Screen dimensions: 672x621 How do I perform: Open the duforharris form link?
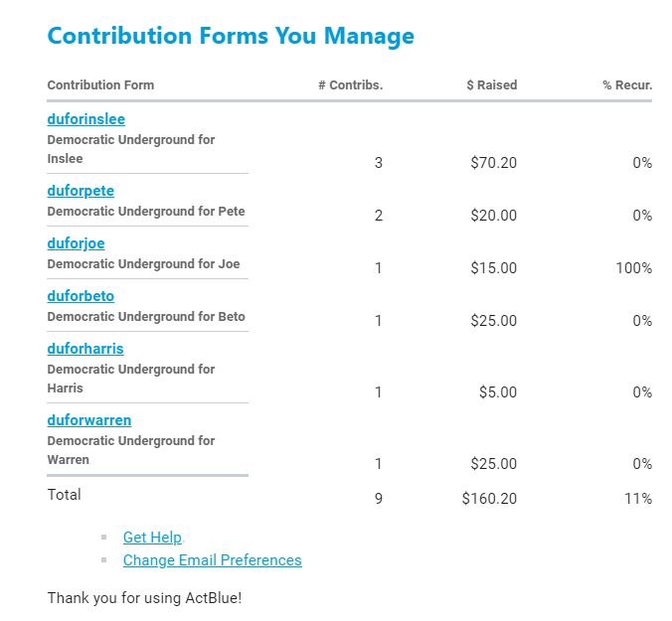pyautogui.click(x=85, y=349)
